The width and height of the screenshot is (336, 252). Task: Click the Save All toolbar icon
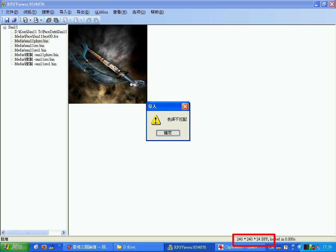[14, 20]
